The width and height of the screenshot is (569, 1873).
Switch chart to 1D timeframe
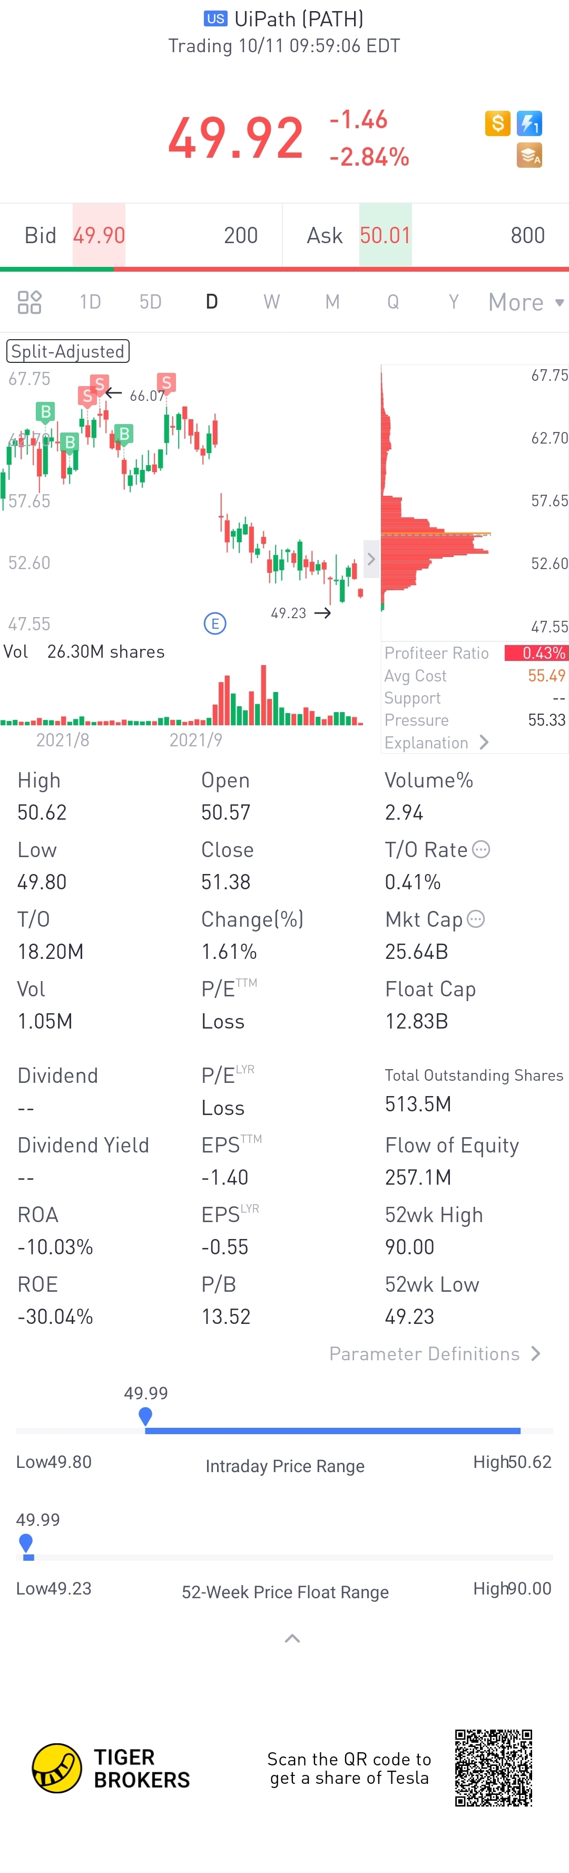pyautogui.click(x=90, y=302)
